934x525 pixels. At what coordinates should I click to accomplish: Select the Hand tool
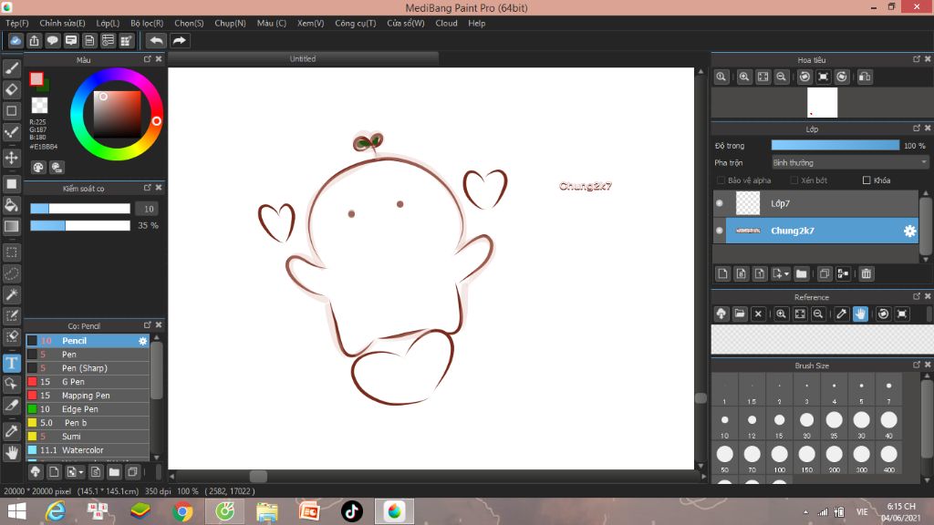coord(11,452)
